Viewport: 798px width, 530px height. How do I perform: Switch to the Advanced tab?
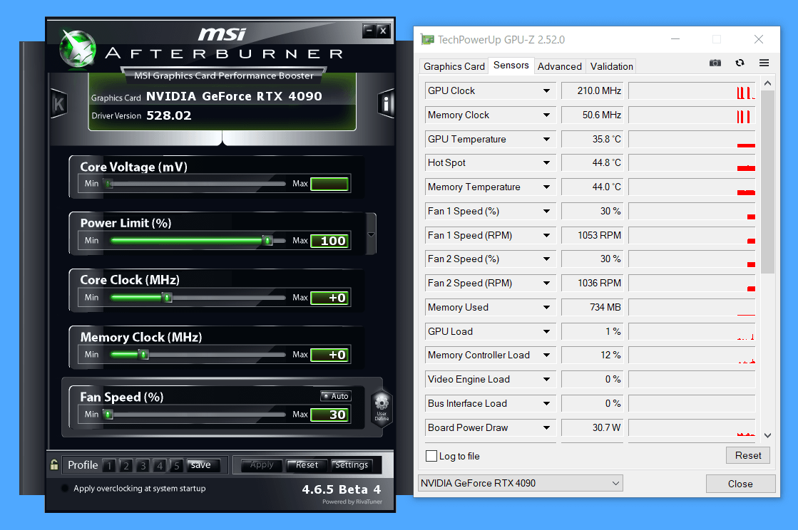point(559,66)
